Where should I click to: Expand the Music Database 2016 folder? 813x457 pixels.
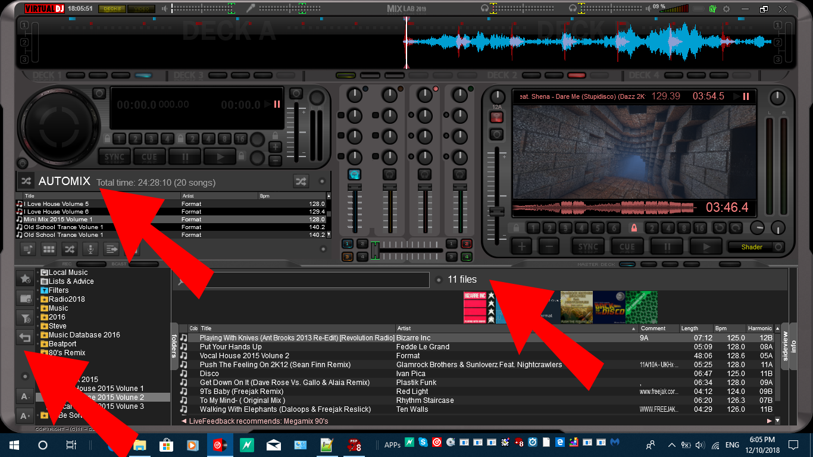click(37, 335)
